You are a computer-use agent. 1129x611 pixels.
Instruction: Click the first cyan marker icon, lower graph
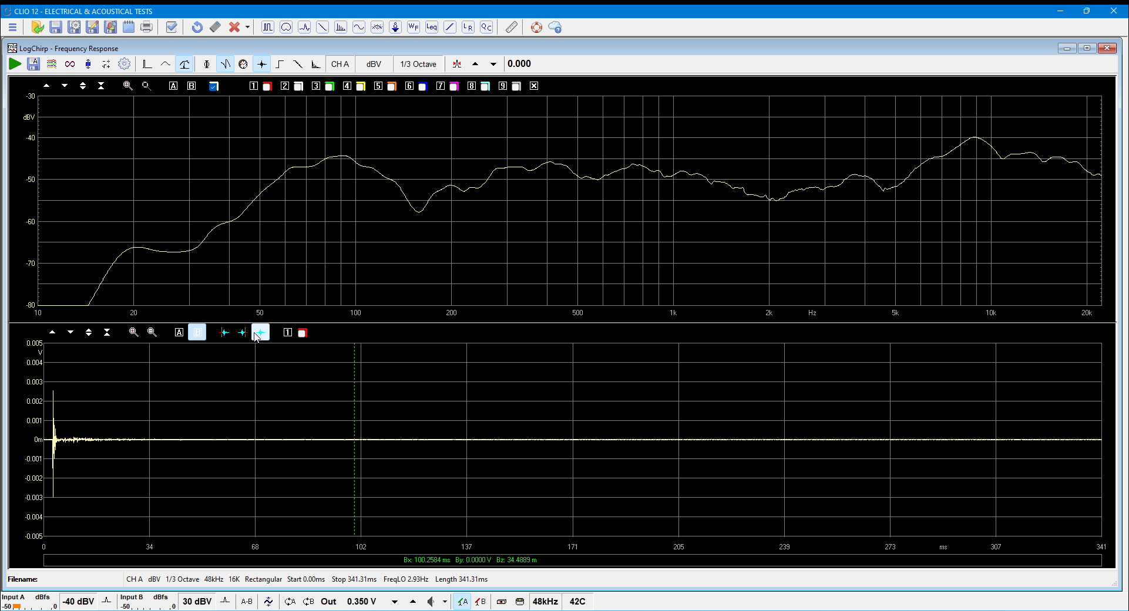pyautogui.click(x=224, y=332)
